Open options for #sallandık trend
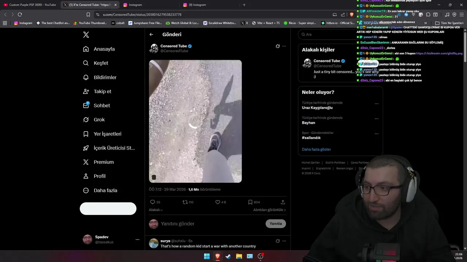The image size is (467, 262). 377,134
